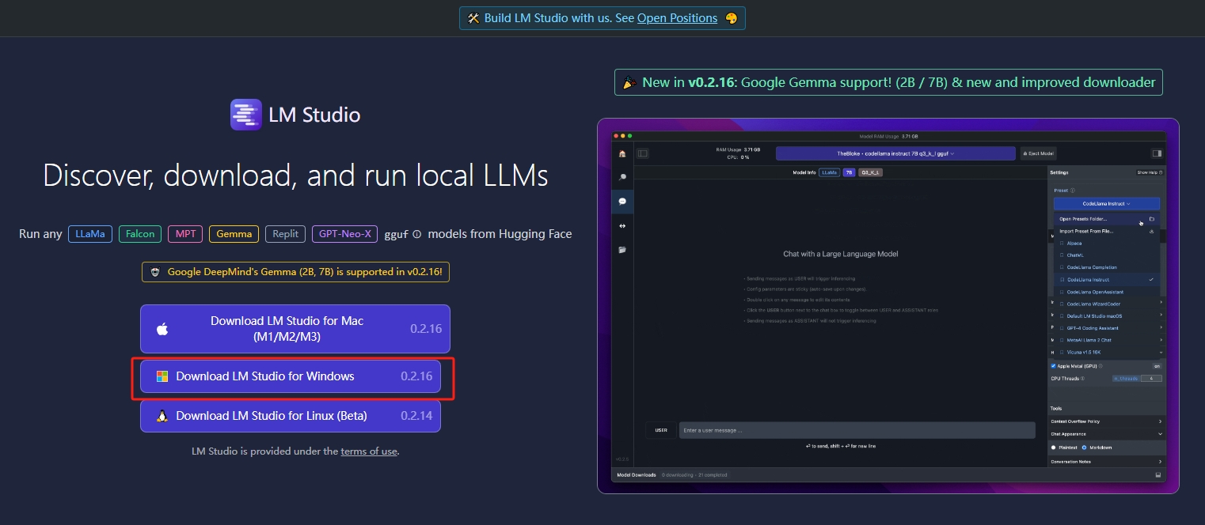Click the import icon beside Import Preset From File
Viewport: 1205px width, 525px height.
coord(1152,231)
